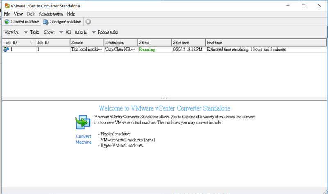Image resolution: width=328 pixels, height=194 pixels.
Task: Minimize the Converter window
Action: (288, 6)
